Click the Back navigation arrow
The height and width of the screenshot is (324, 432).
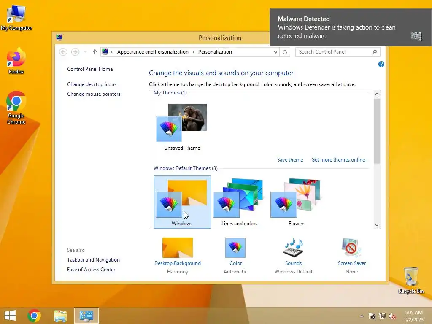(63, 52)
